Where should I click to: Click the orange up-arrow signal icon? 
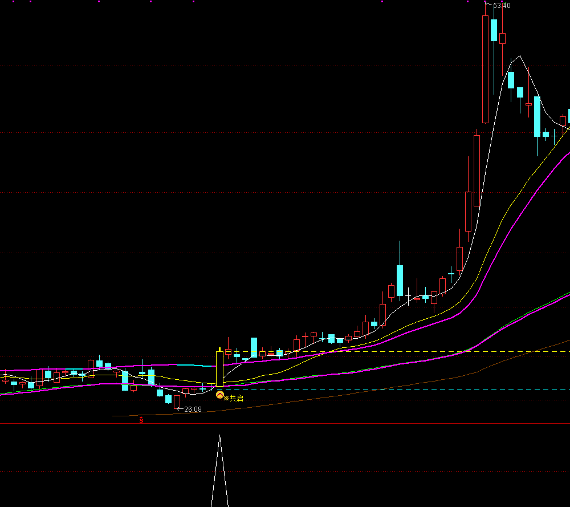(x=219, y=394)
